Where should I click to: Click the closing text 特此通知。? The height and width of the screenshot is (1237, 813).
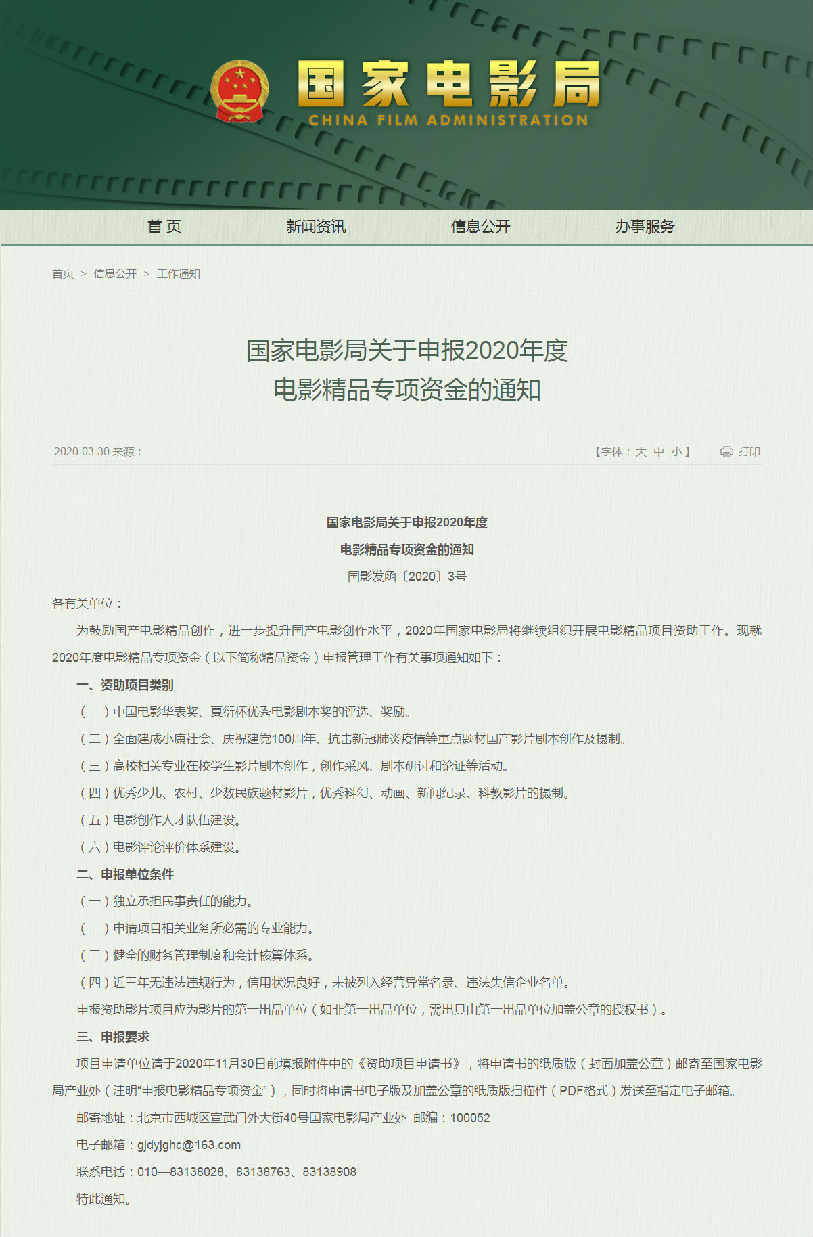pyautogui.click(x=104, y=1199)
